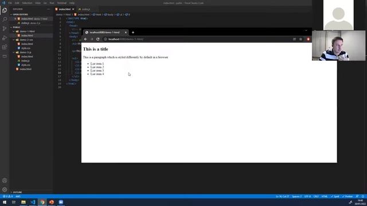Open Task View on the taskbar
This screenshot has width=367, height=206.
pyautogui.click(x=14, y=202)
